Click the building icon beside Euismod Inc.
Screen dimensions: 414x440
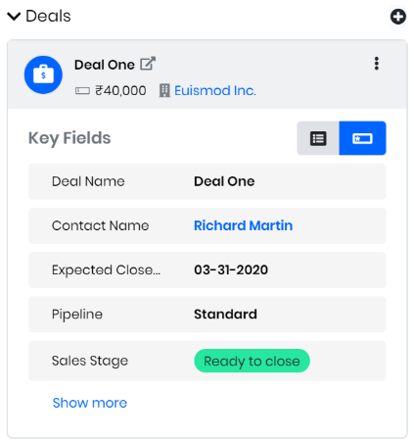click(164, 90)
